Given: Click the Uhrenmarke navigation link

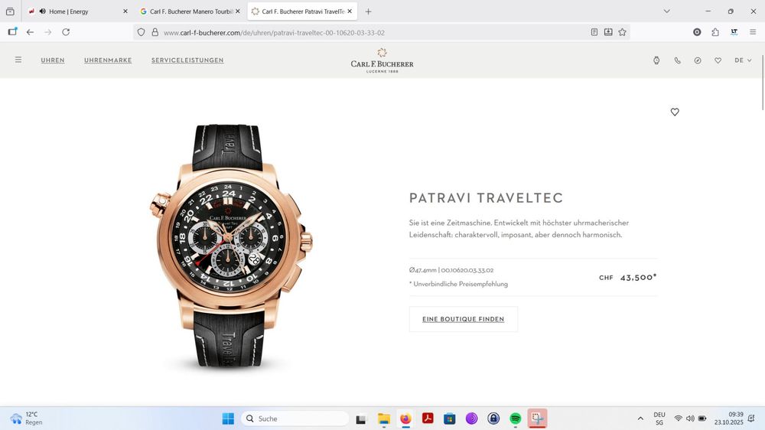Looking at the screenshot, I should (108, 60).
